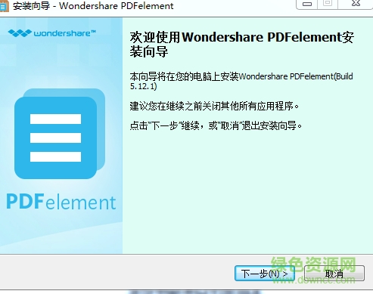Minimize the installer window
The height and width of the screenshot is (294, 373).
click(x=307, y=4)
